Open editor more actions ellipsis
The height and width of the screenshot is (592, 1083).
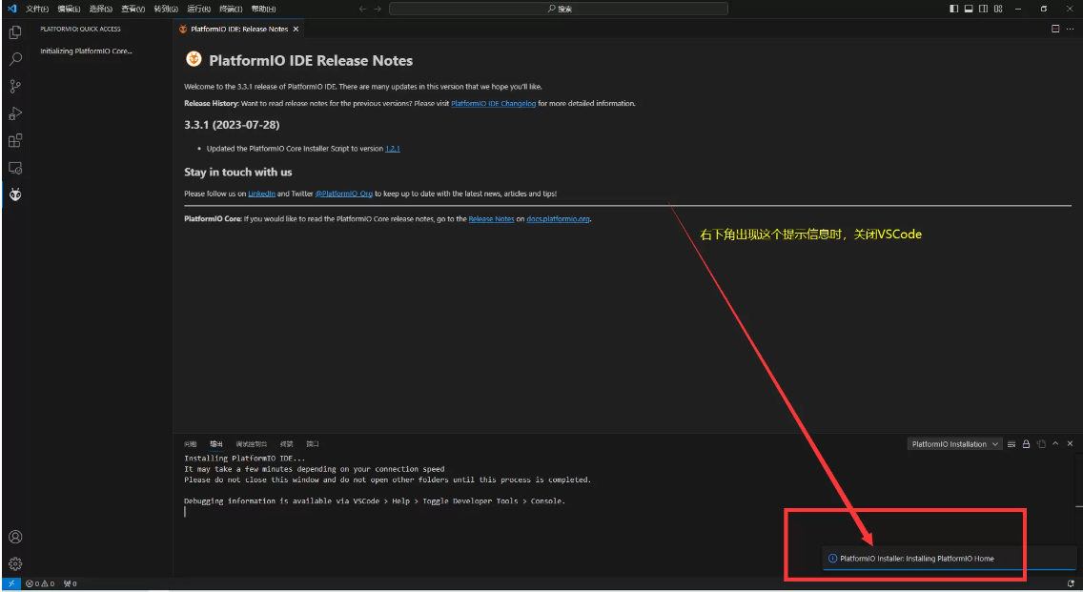(x=1070, y=29)
